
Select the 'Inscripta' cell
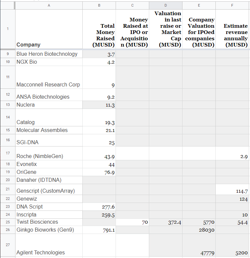point(49,214)
